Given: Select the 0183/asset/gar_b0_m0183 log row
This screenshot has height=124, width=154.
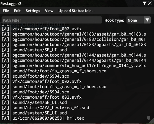Looking at the screenshot, I should coord(74,34).
